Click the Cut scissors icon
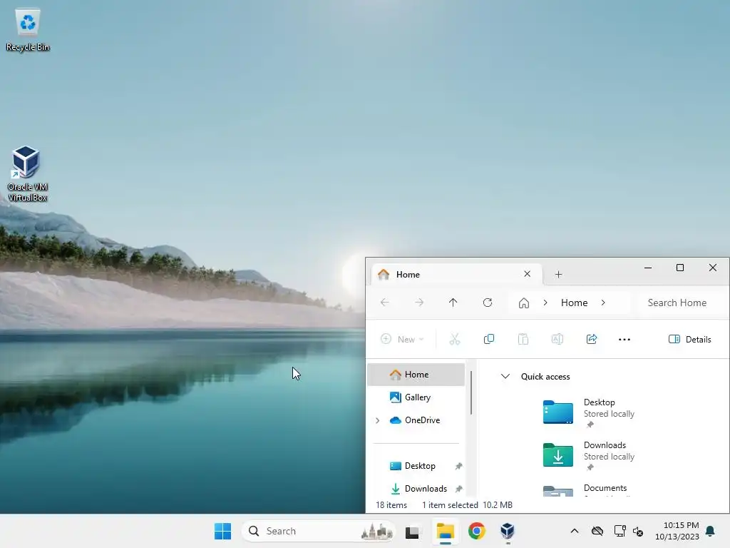This screenshot has height=548, width=730. click(454, 339)
